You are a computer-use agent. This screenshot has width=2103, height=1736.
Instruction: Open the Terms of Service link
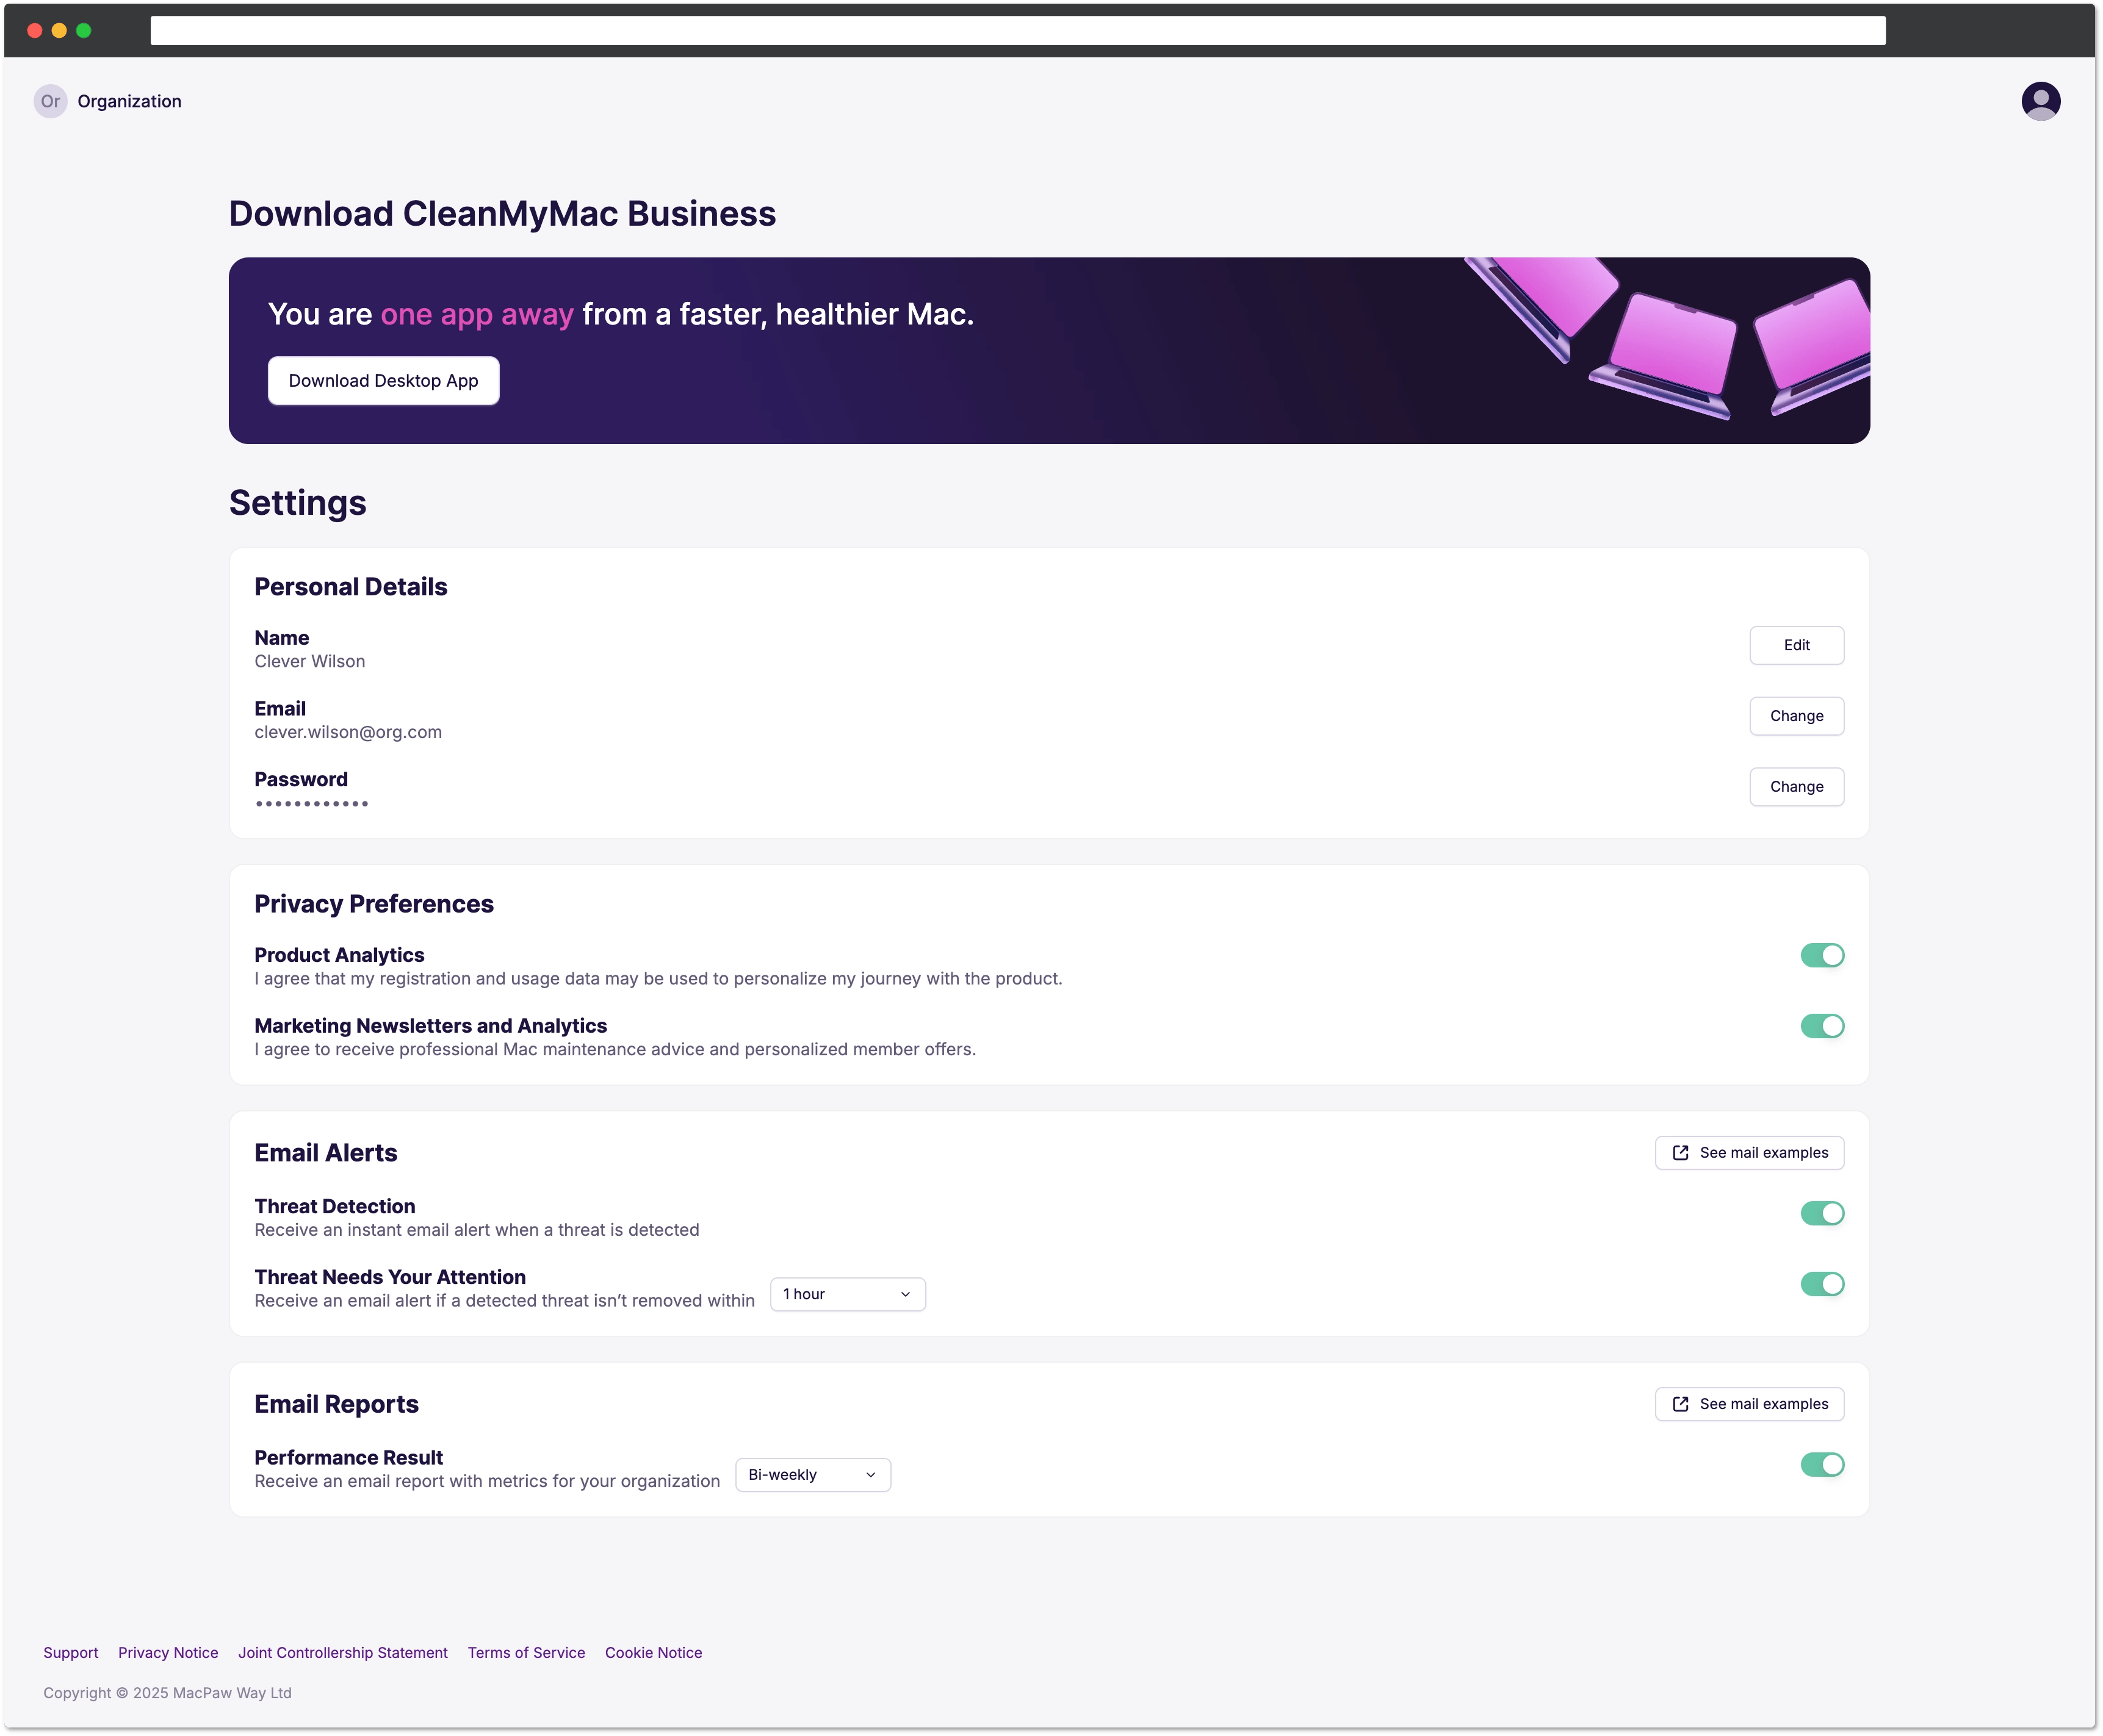526,1652
